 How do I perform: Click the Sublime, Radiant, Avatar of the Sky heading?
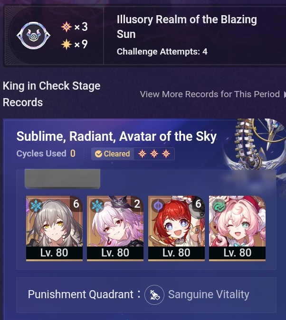click(116, 137)
